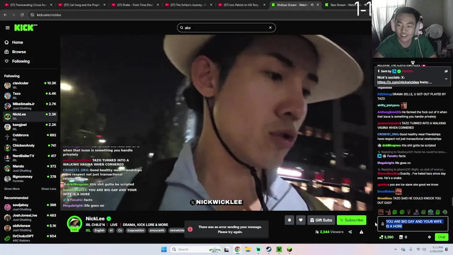This screenshot has height=255, width=453.
Task: Open souljaboy recommended channel
Action: (30, 207)
